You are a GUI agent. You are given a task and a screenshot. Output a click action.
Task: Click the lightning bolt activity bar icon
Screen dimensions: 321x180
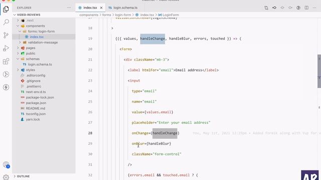6,87
